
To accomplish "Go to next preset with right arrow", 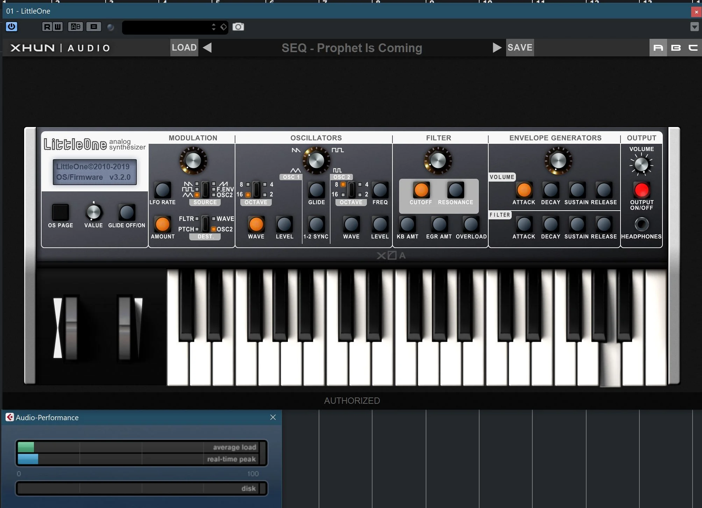I will point(497,48).
